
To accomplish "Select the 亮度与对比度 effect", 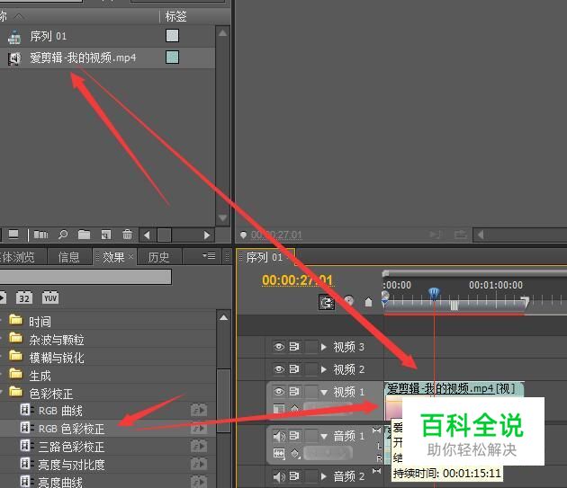I will click(72, 465).
